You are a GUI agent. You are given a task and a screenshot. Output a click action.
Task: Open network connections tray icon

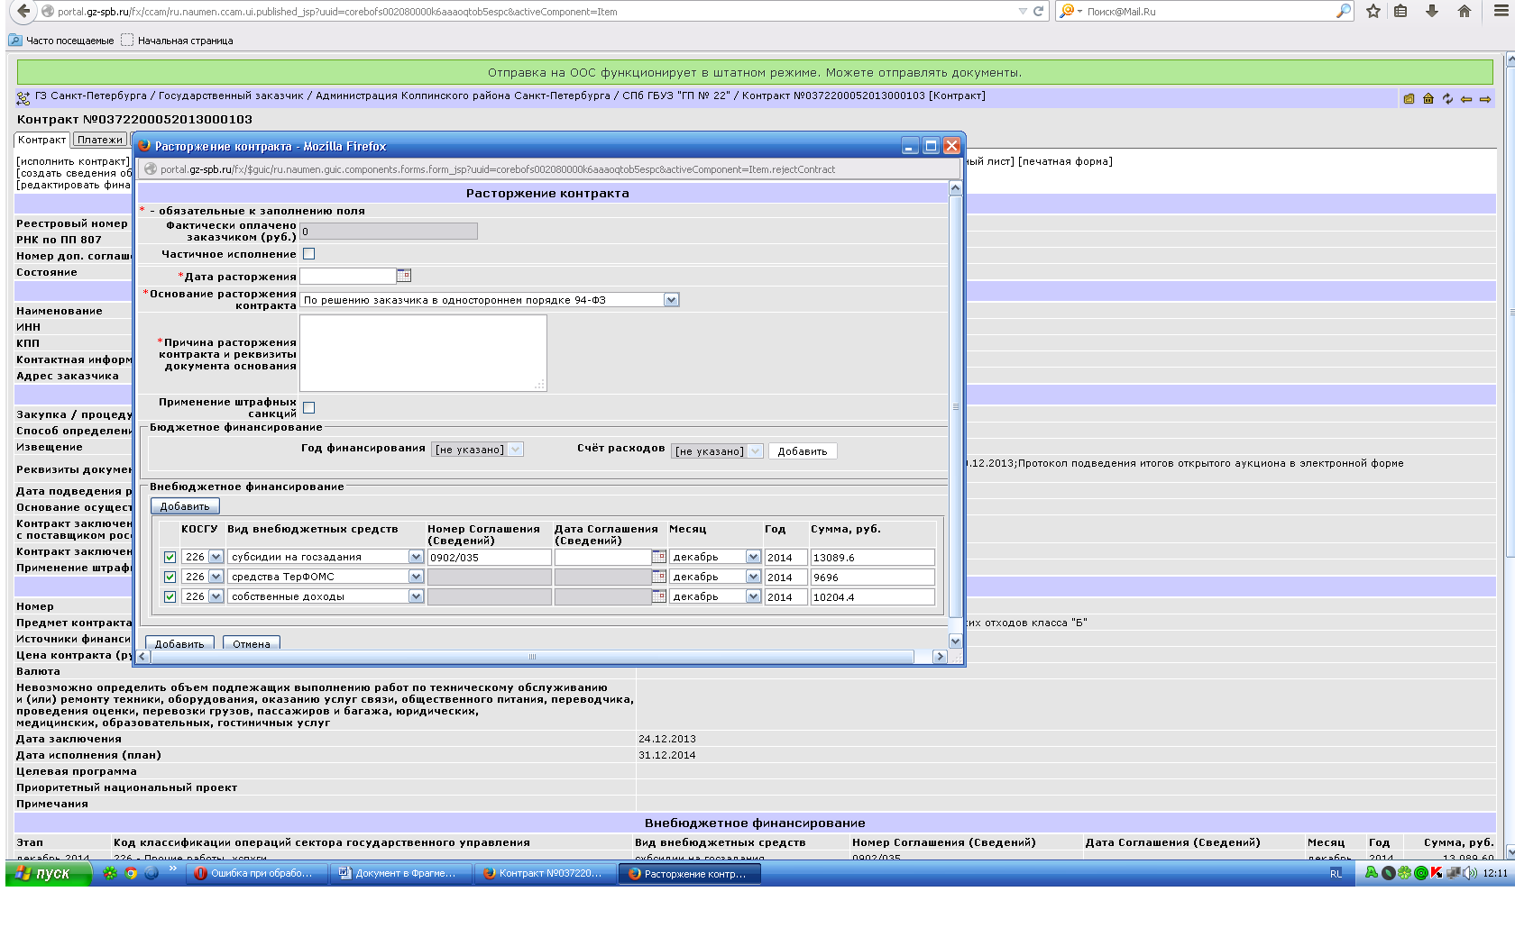pyautogui.click(x=1453, y=873)
